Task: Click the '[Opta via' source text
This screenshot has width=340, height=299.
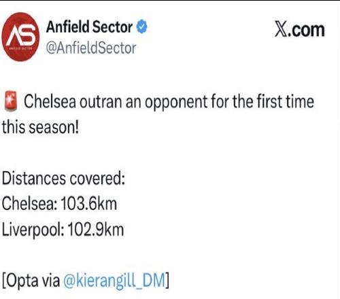Action: [x=31, y=281]
